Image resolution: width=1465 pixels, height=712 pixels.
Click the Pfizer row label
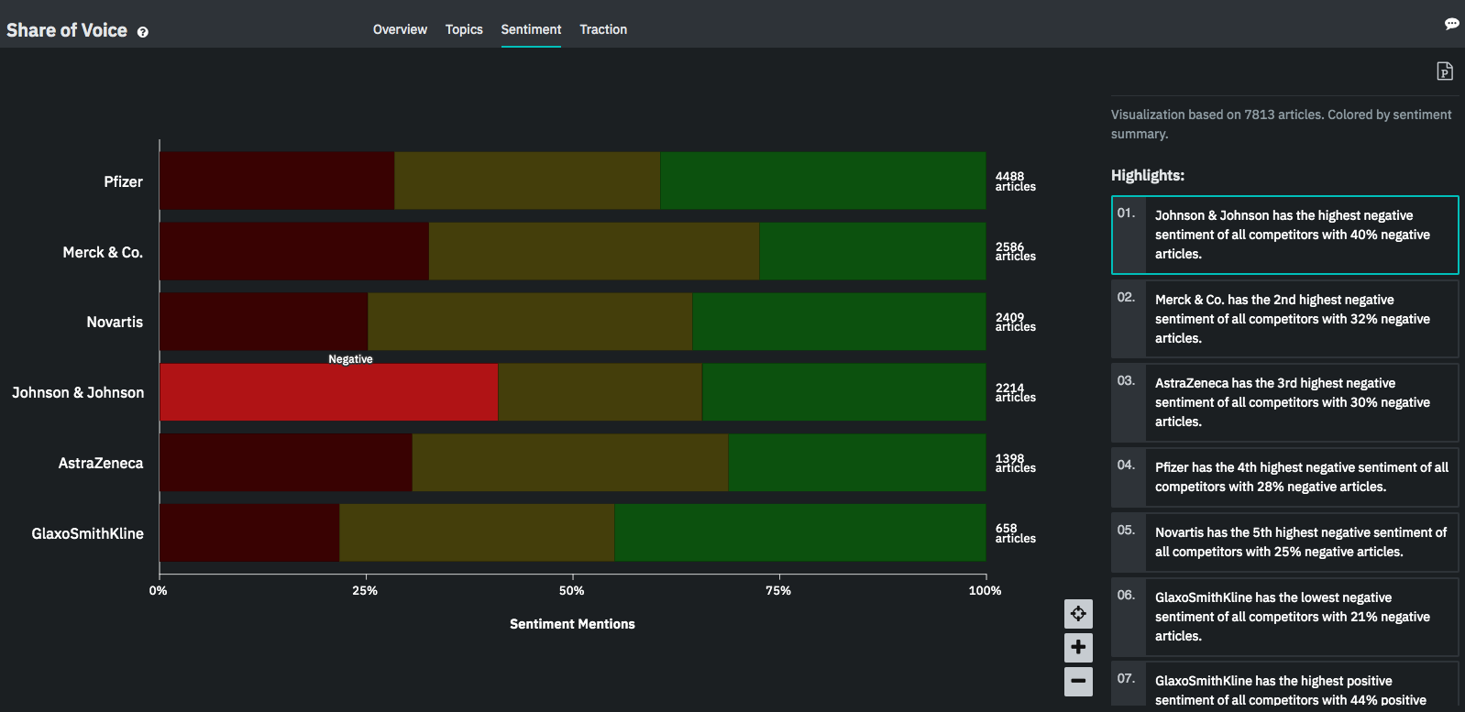(x=123, y=181)
